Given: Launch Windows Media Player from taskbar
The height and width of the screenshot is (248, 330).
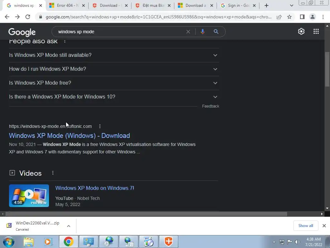Looking at the screenshot, I should click(48, 242).
